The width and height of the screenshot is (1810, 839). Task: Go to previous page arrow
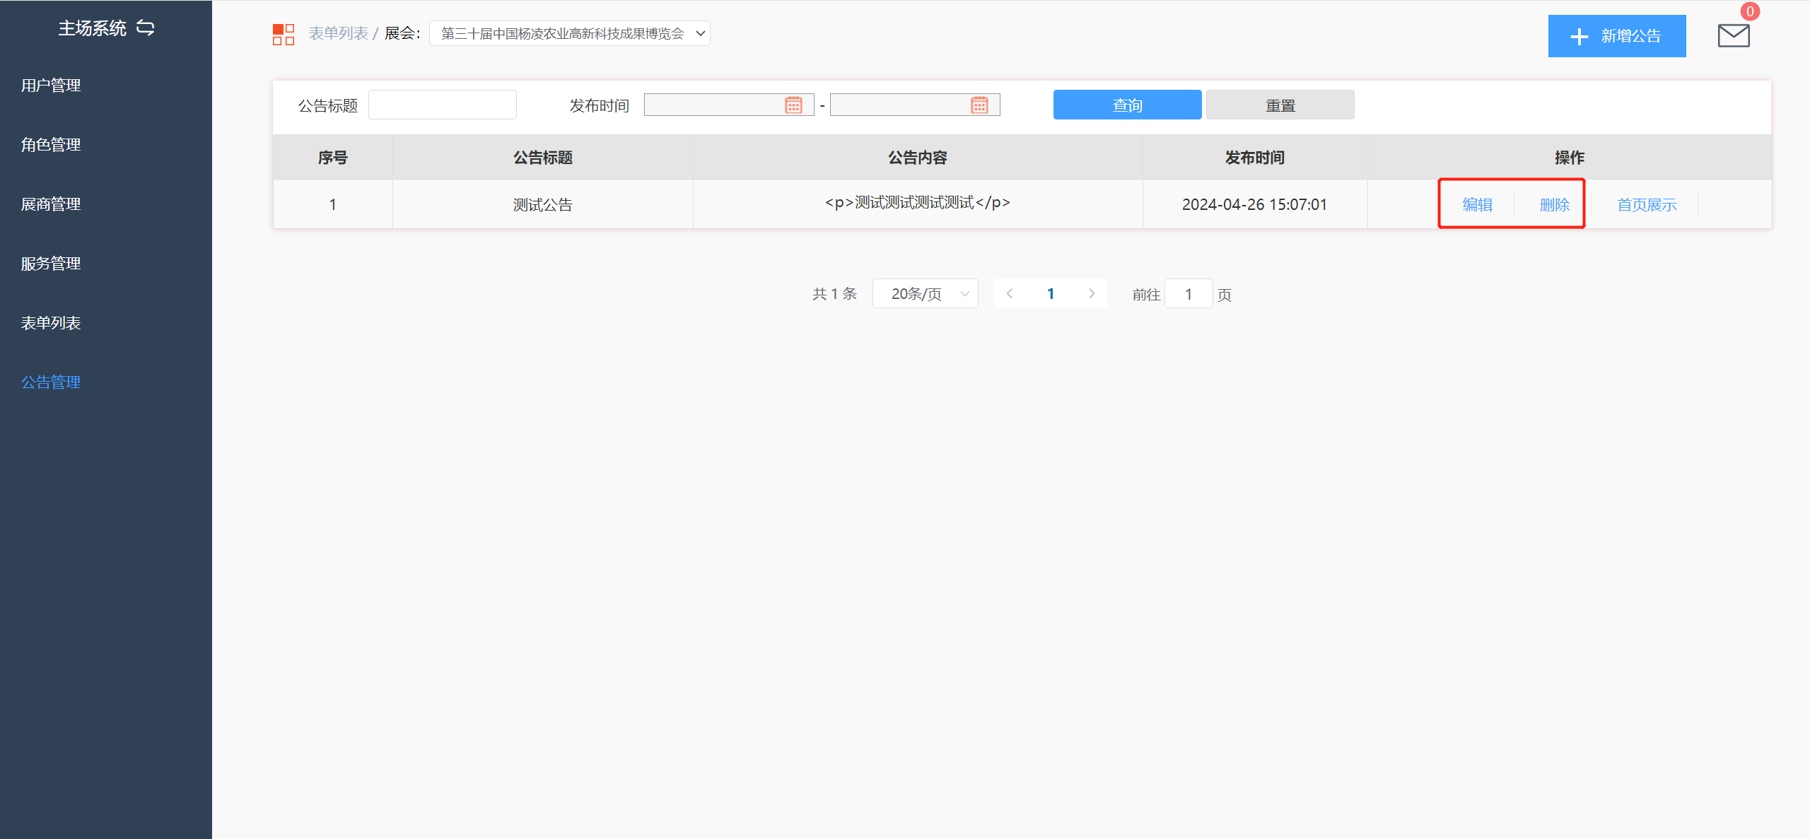[1010, 293]
